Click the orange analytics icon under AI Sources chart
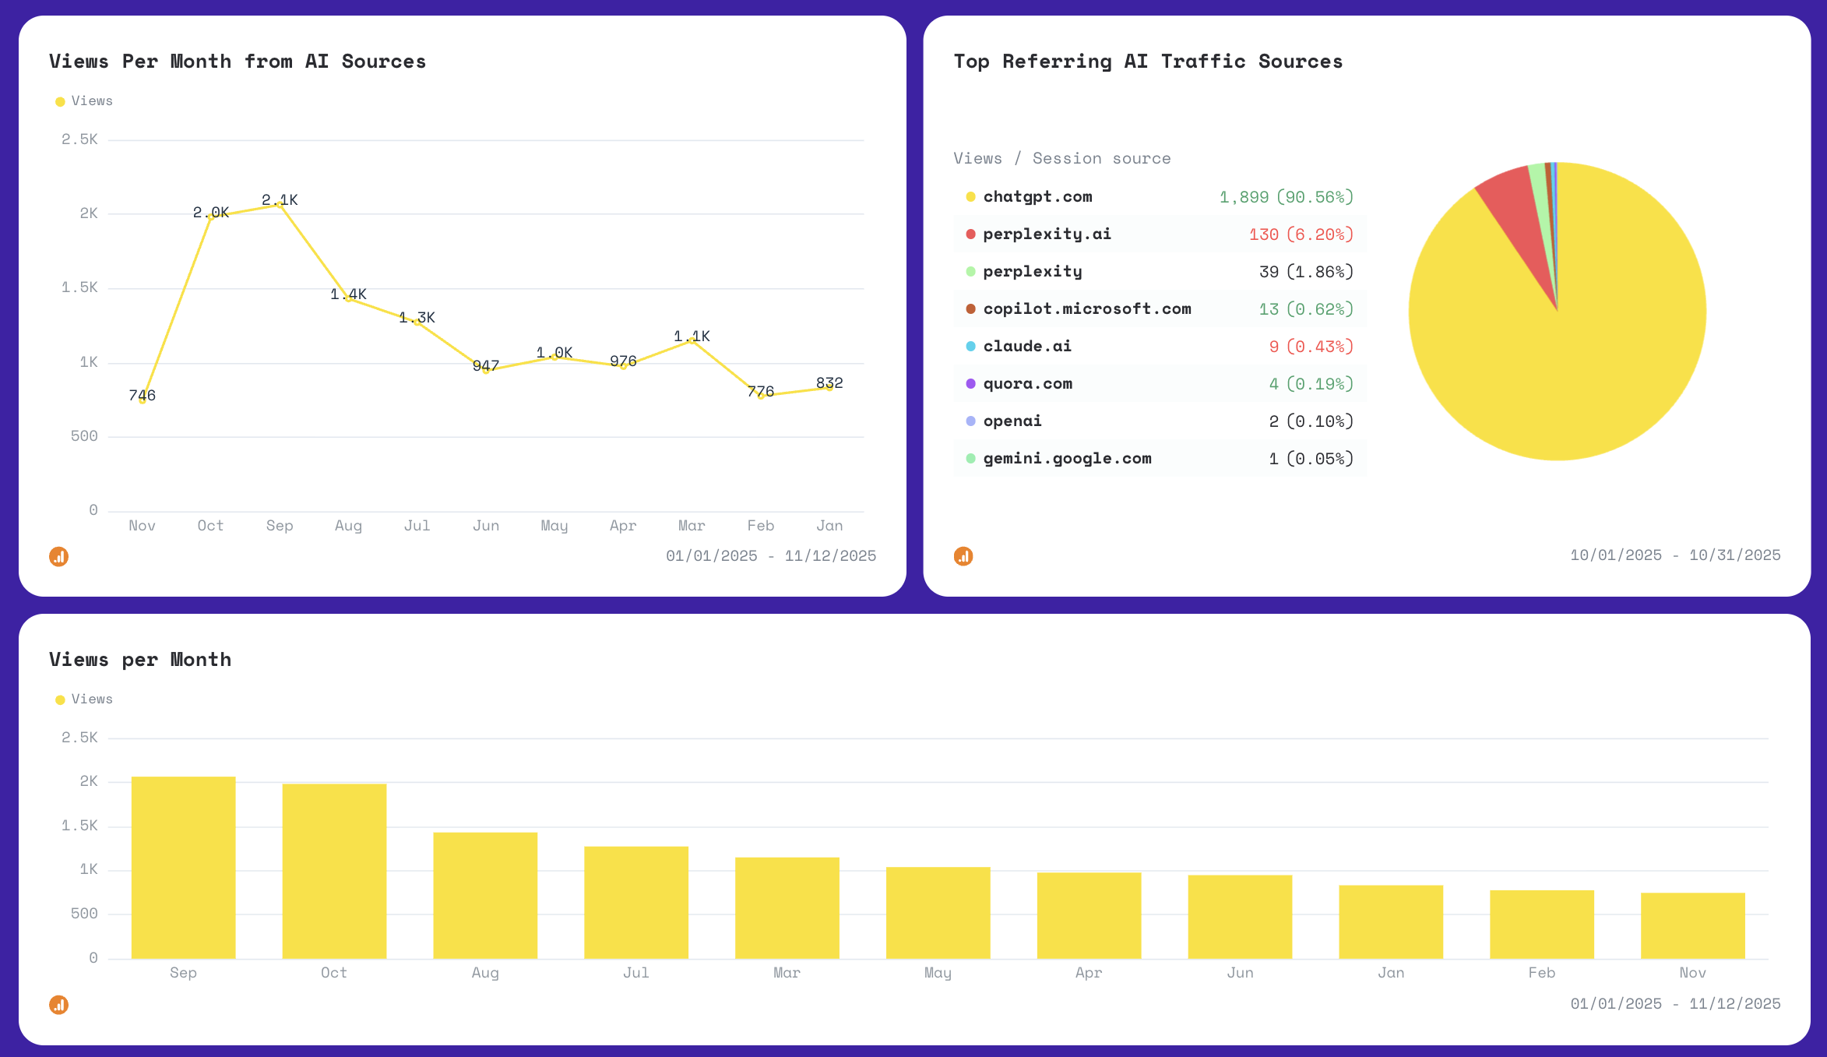The image size is (1827, 1057). pos(58,556)
